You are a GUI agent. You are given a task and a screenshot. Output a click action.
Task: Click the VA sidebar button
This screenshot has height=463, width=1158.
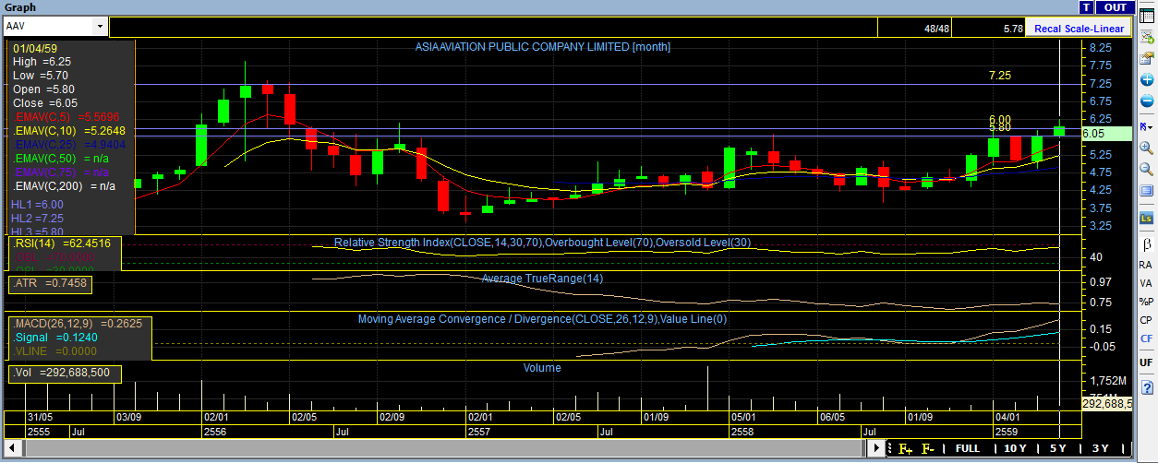[x=1146, y=283]
